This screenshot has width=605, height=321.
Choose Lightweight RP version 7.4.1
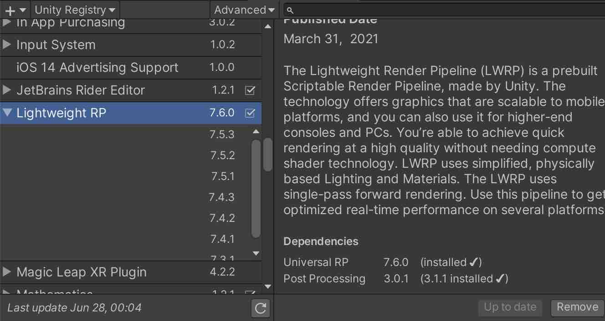222,239
